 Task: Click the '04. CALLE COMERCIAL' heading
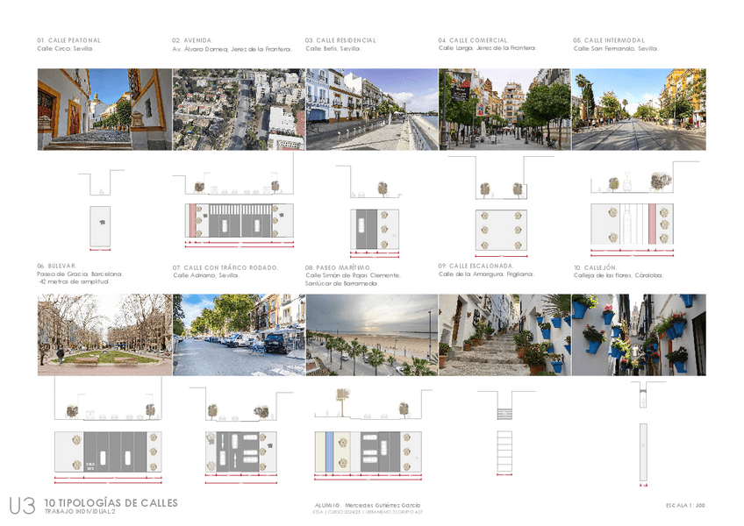coord(473,40)
